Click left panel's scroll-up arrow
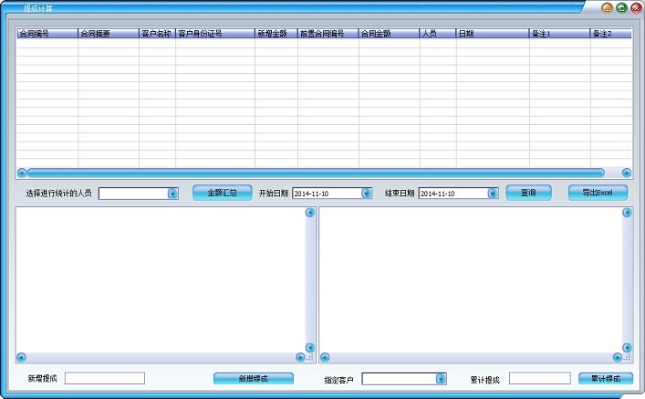This screenshot has height=399, width=645. pos(309,214)
